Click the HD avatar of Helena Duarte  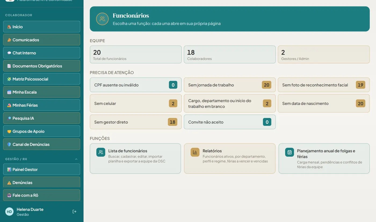point(9,212)
